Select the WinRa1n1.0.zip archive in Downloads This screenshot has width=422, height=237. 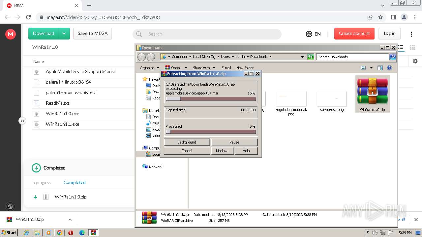tap(373, 94)
